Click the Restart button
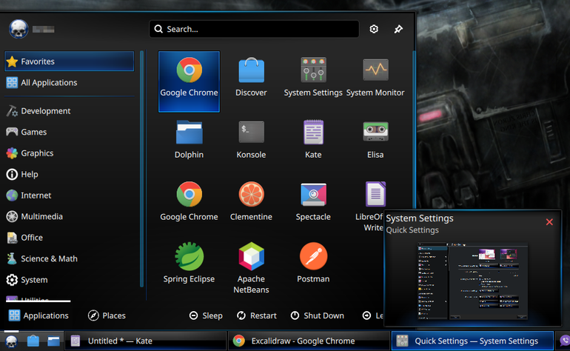This screenshot has height=351, width=570. click(x=257, y=315)
